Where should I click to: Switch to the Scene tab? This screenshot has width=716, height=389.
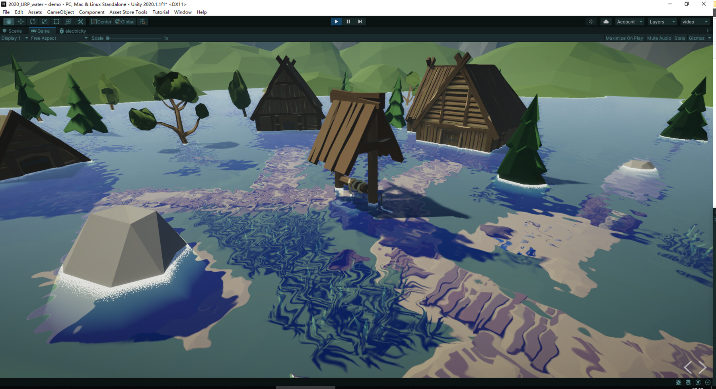click(14, 31)
